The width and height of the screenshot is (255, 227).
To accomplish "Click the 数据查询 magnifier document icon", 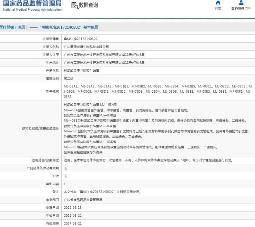I will (75, 6).
